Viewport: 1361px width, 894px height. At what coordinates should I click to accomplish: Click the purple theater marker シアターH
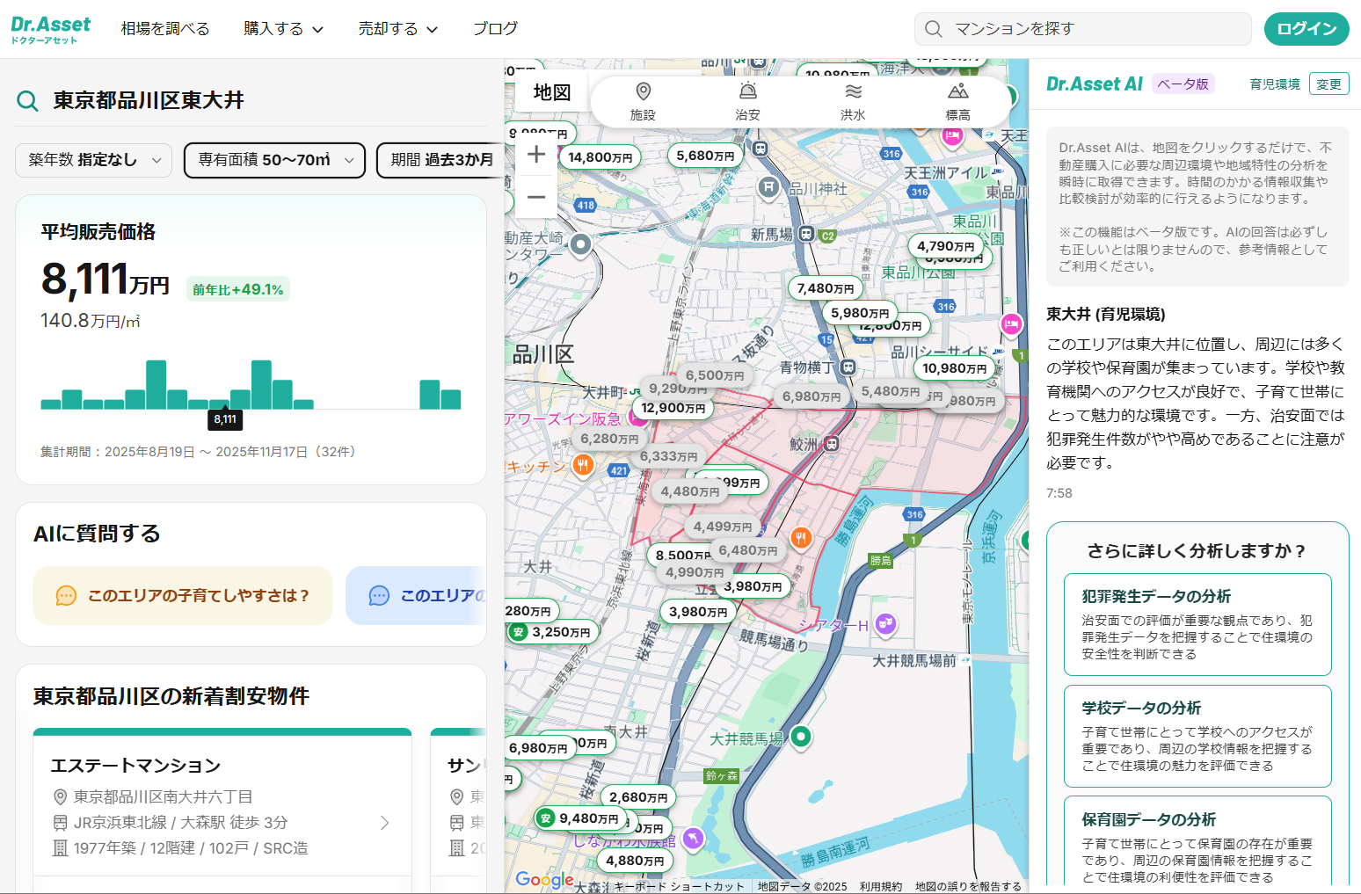pyautogui.click(x=885, y=624)
